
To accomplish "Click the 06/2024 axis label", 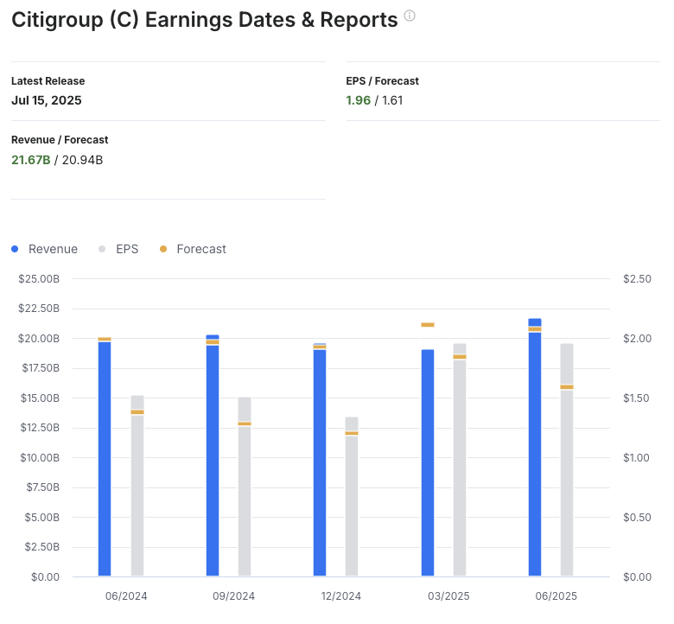I will pos(126,596).
